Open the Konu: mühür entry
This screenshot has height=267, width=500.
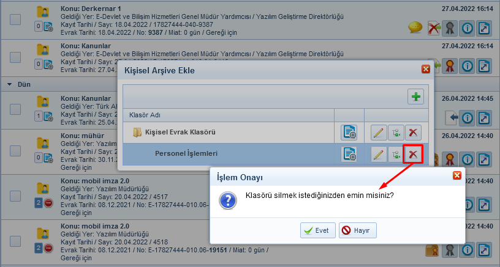tap(83, 136)
